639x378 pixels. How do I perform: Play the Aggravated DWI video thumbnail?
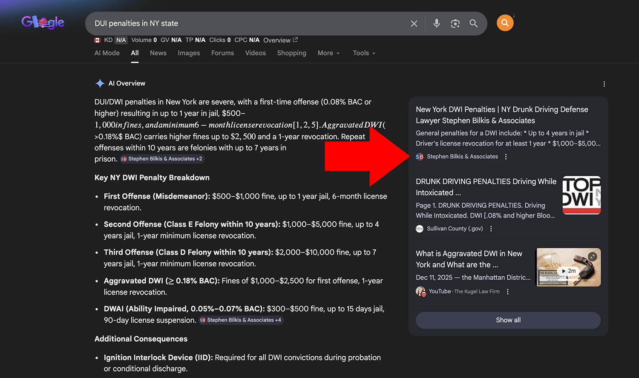click(568, 267)
